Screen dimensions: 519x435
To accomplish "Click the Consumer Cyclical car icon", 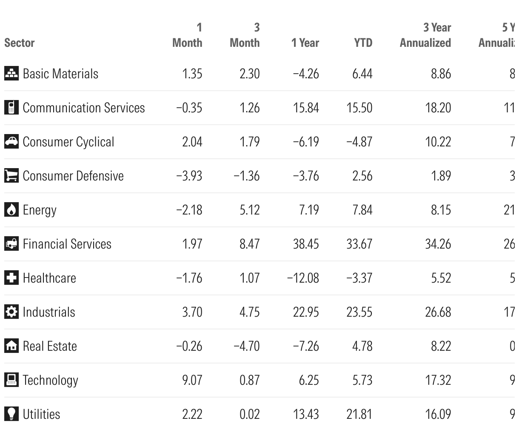I will point(11,141).
